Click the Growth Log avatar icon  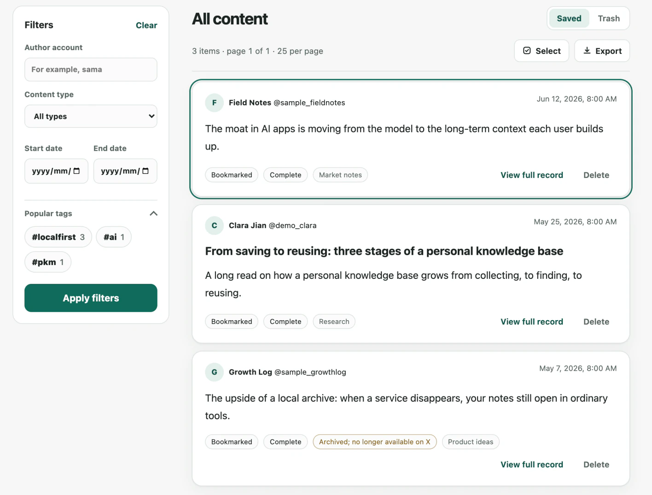coord(214,372)
